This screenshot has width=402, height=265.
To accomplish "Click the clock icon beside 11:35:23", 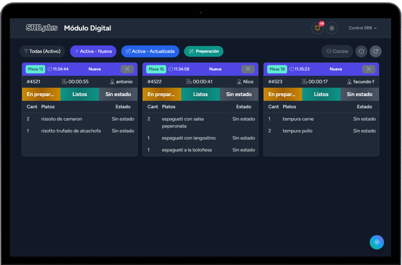I will (x=292, y=69).
